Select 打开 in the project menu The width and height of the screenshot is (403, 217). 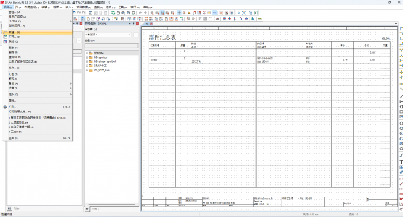pos(37,37)
